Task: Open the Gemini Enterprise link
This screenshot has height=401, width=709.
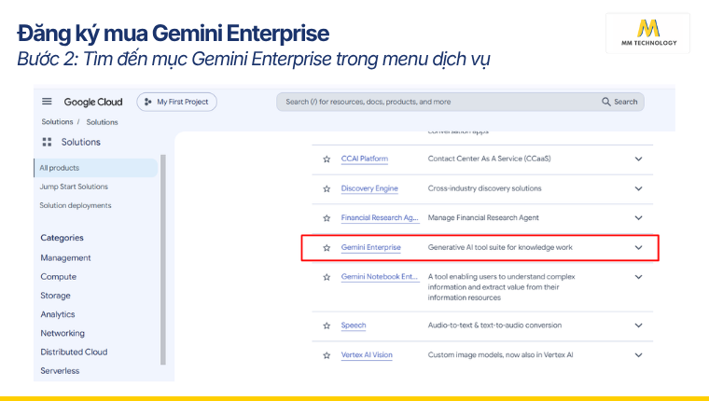Action: pyautogui.click(x=370, y=247)
